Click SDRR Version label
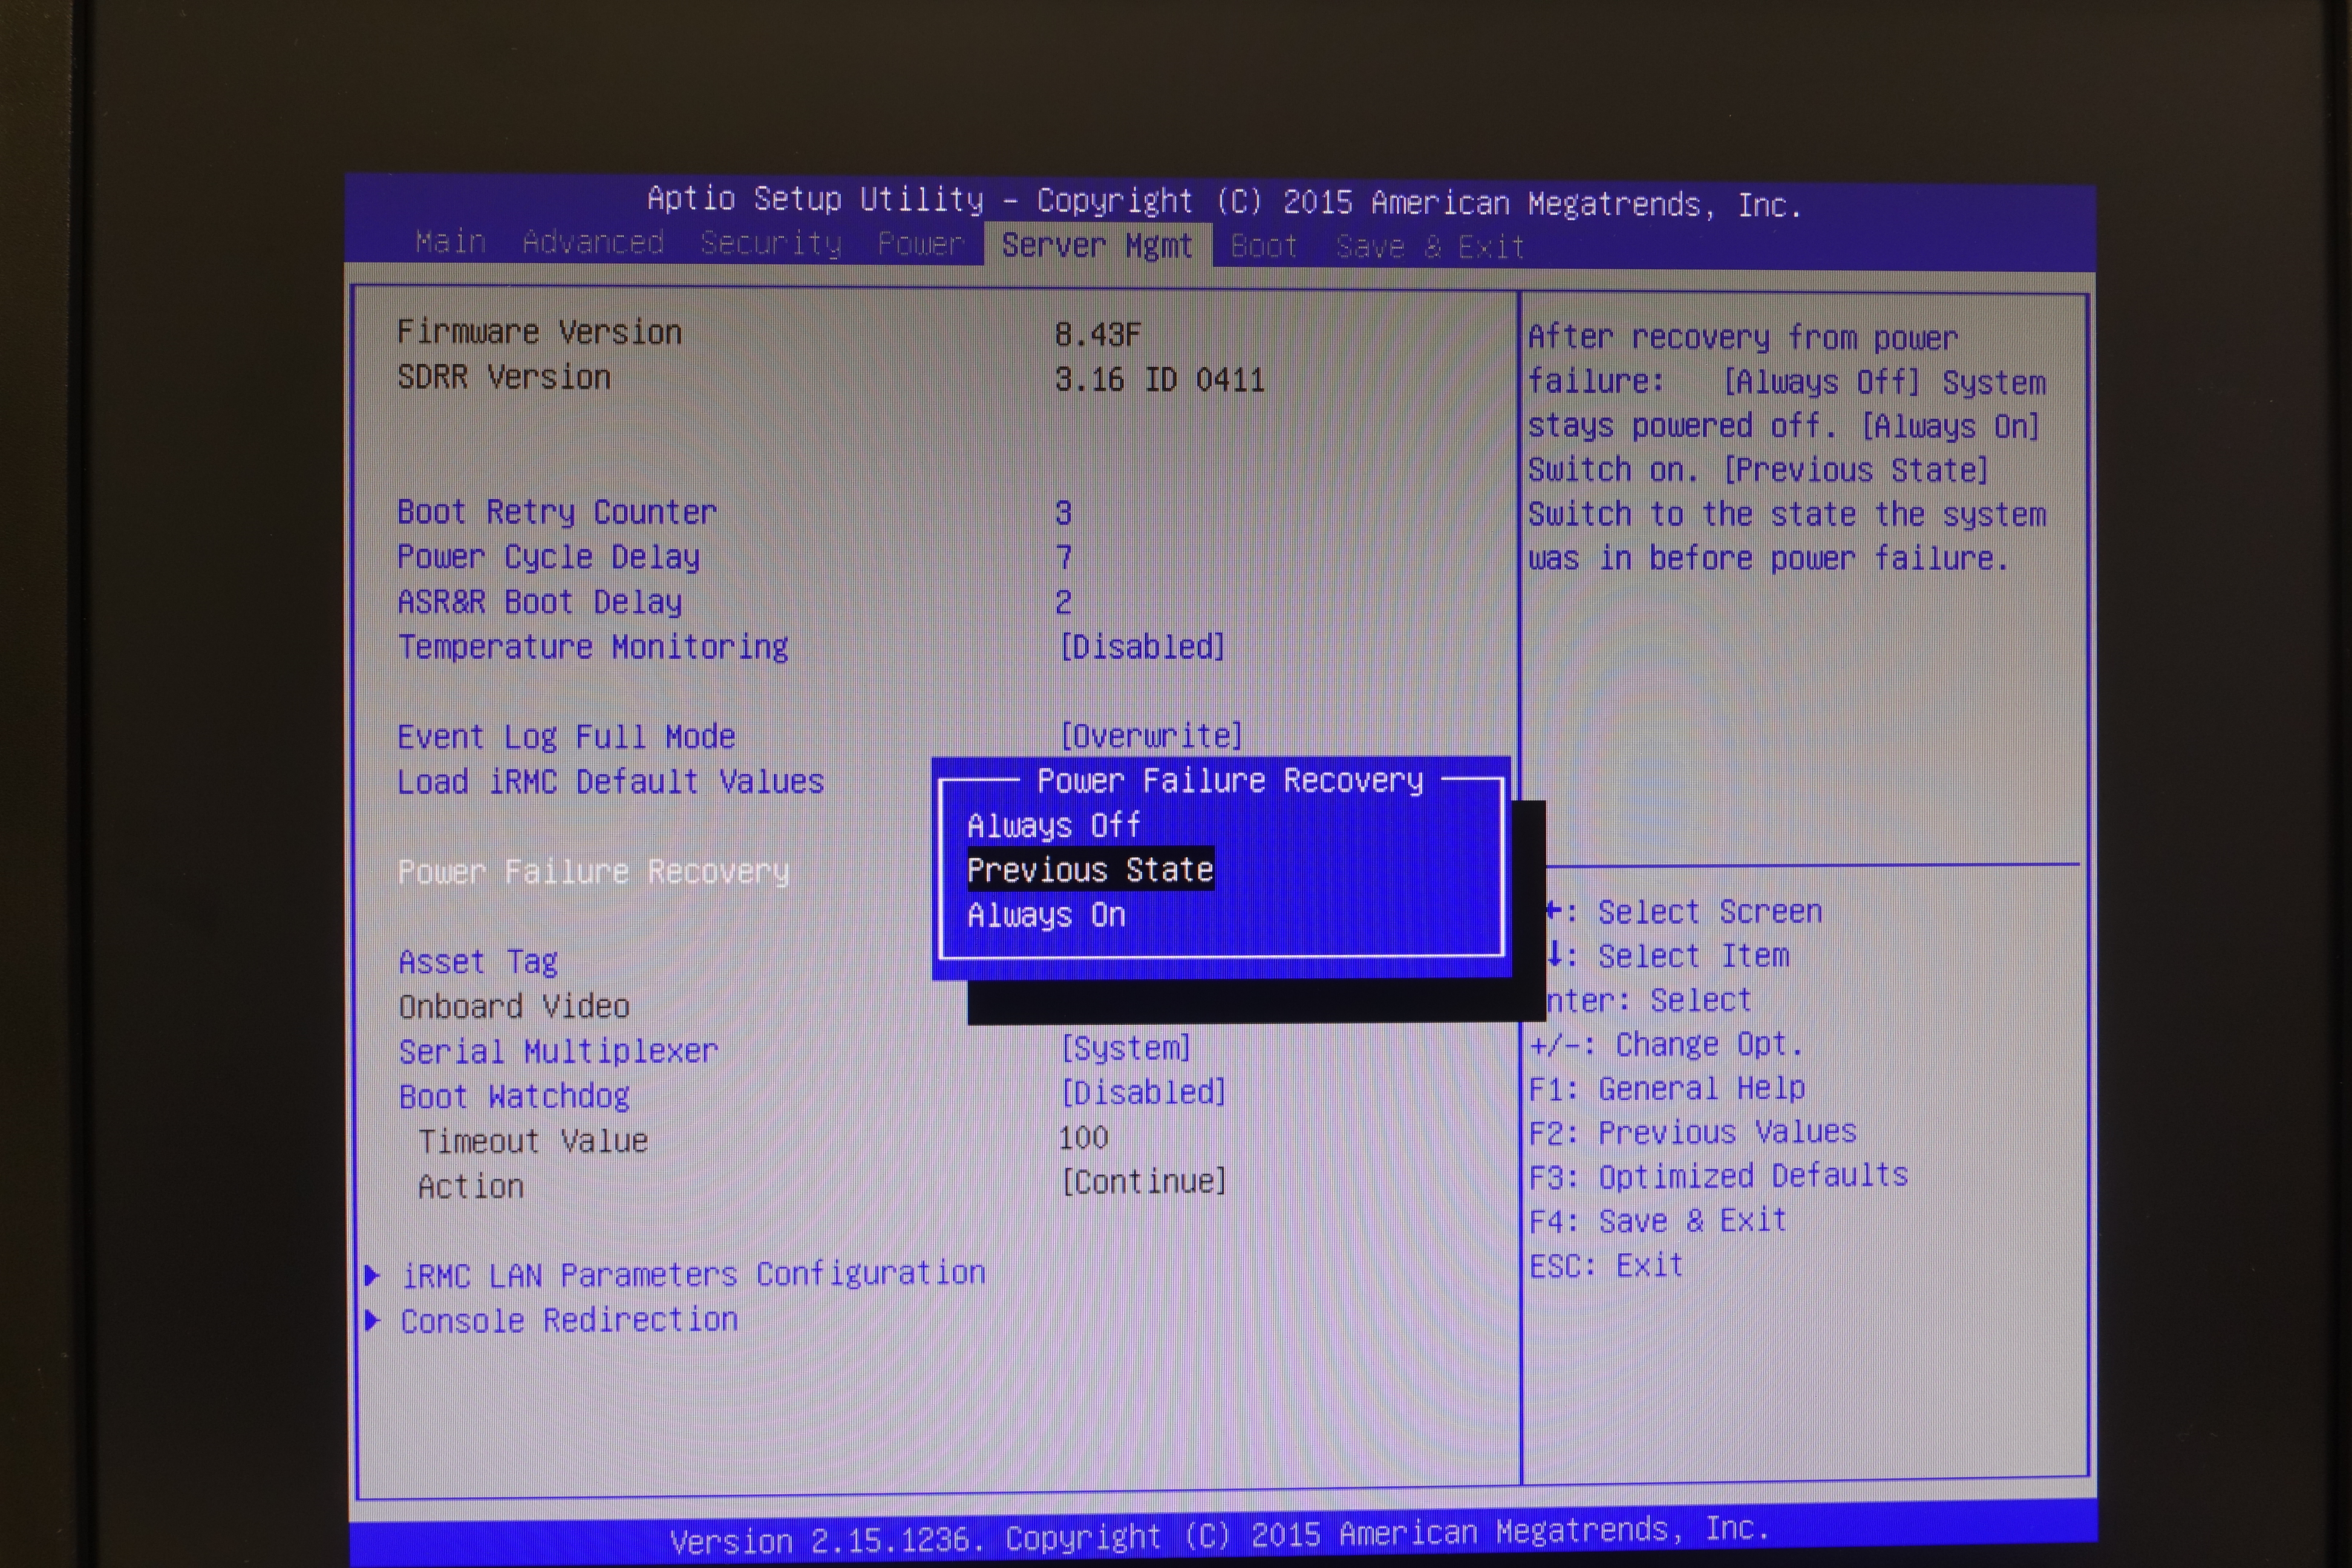 point(503,377)
